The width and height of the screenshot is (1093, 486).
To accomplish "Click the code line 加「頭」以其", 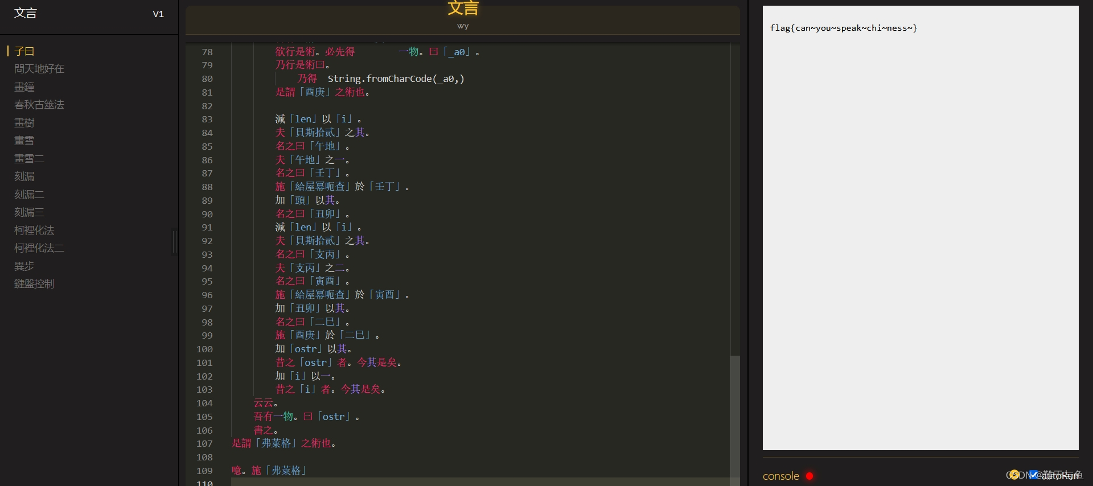I will [x=308, y=200].
